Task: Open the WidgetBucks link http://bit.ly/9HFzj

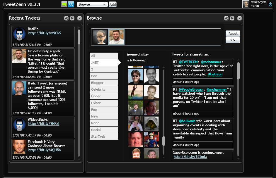Action: (x=44, y=124)
